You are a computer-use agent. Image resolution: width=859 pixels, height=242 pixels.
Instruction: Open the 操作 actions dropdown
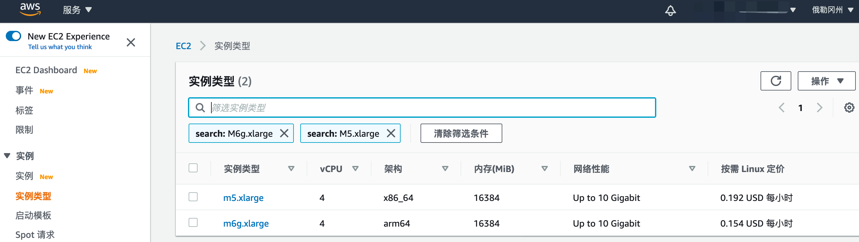click(x=826, y=81)
